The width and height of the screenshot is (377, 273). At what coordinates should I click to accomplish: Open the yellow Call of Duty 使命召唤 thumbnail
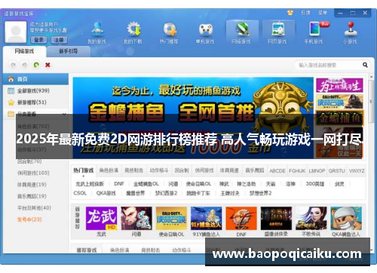pyautogui.click(x=171, y=218)
